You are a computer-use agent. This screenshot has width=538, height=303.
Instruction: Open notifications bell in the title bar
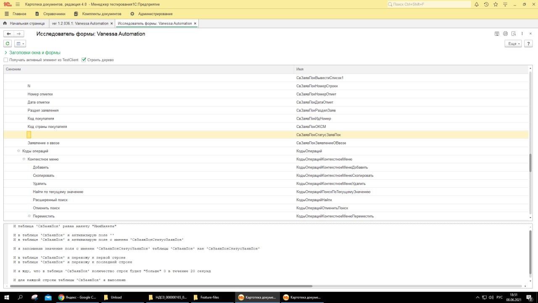point(477,4)
